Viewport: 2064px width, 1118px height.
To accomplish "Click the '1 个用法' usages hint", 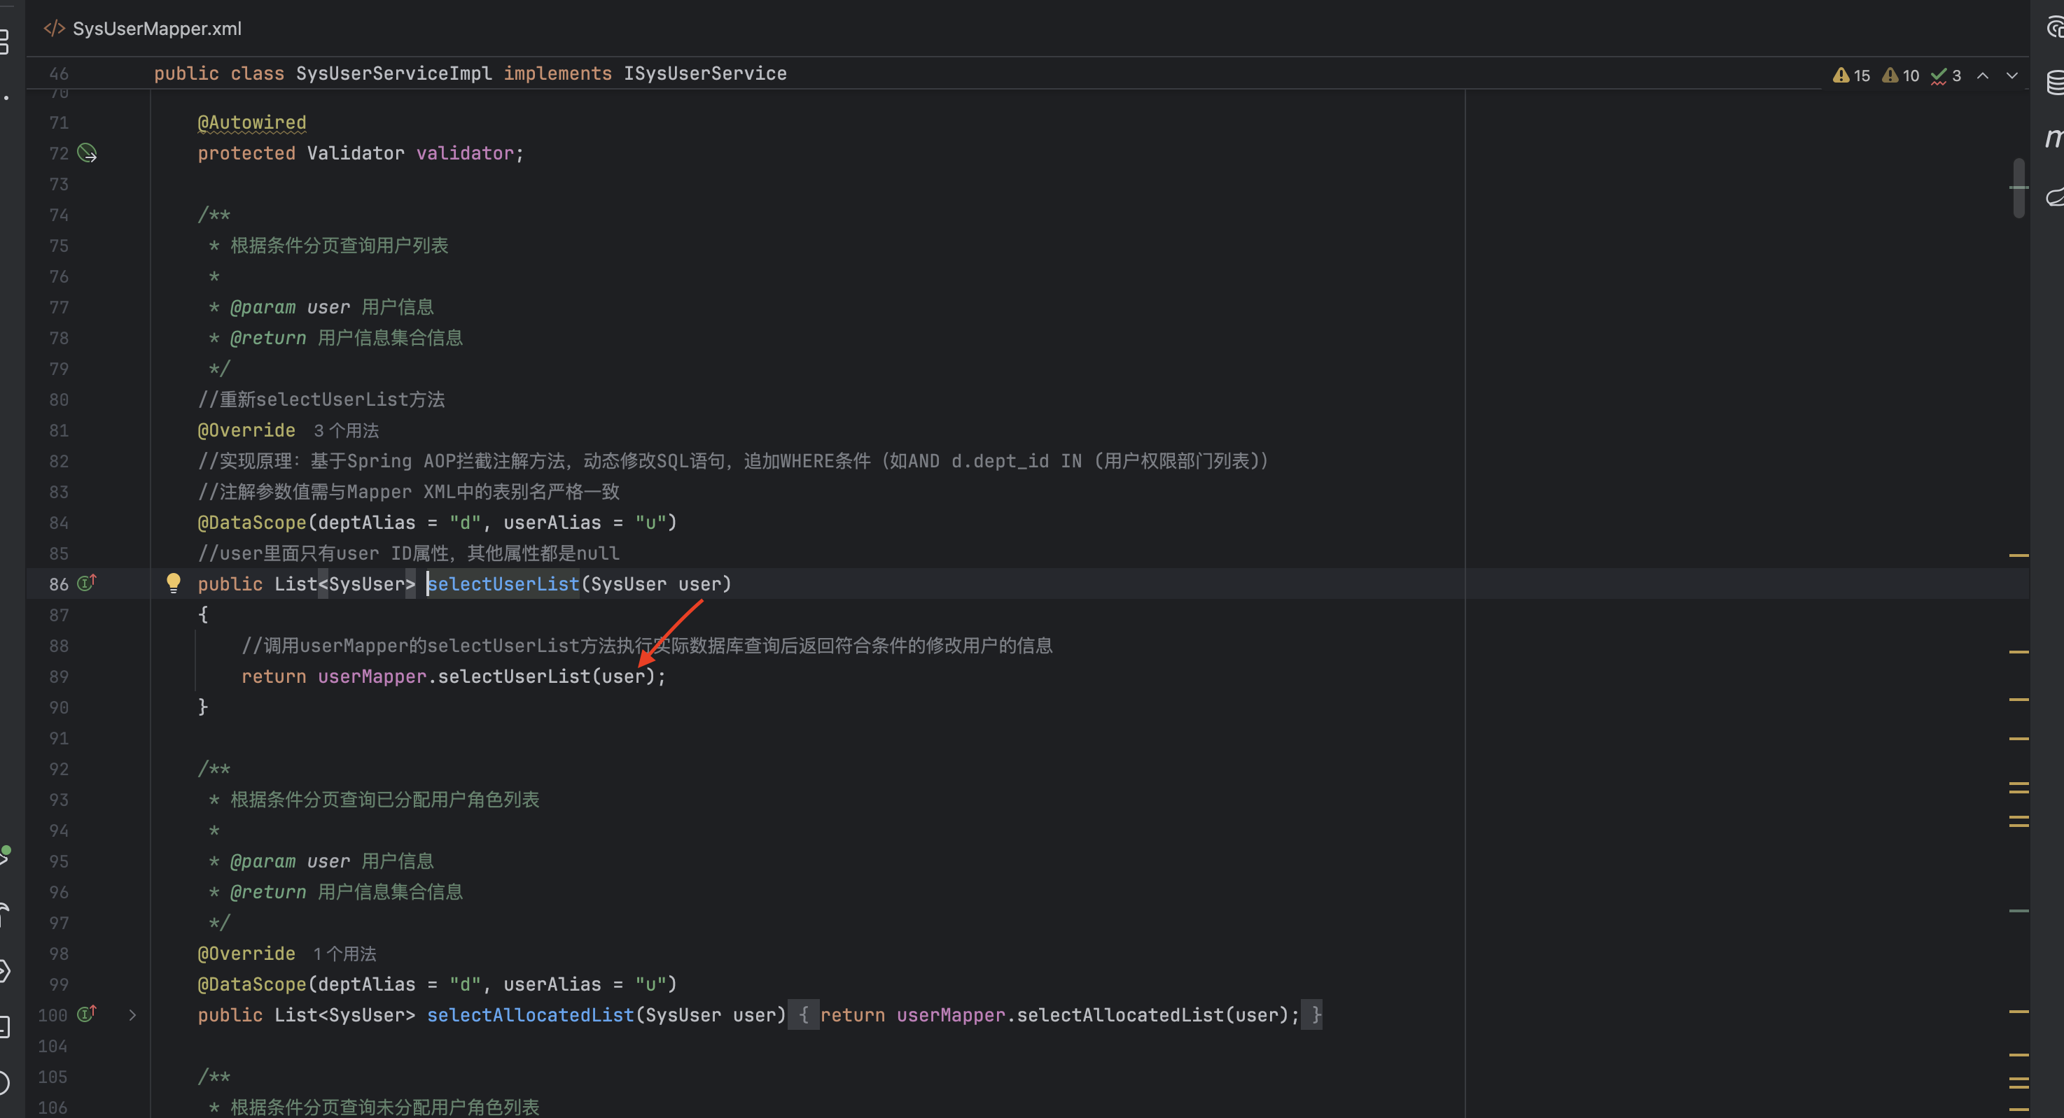I will (344, 954).
